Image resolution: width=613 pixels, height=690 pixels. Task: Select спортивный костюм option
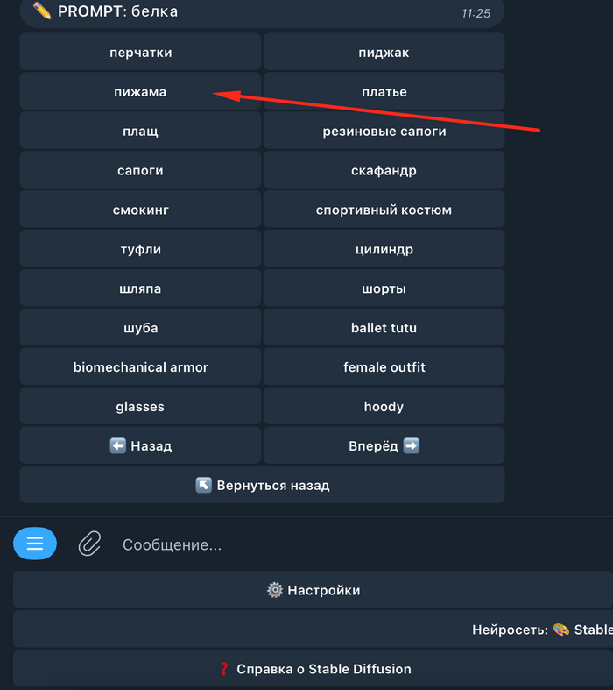384,210
